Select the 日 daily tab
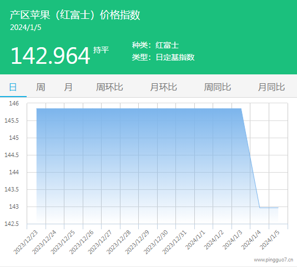This screenshot has height=267, width=297. 13,87
